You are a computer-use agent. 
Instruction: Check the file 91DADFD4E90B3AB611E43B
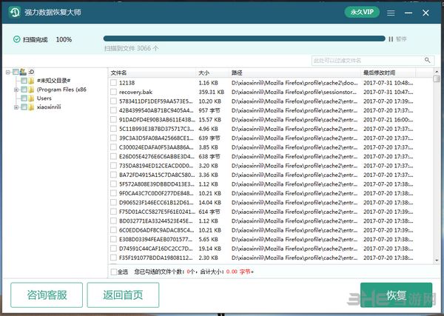click(x=113, y=119)
